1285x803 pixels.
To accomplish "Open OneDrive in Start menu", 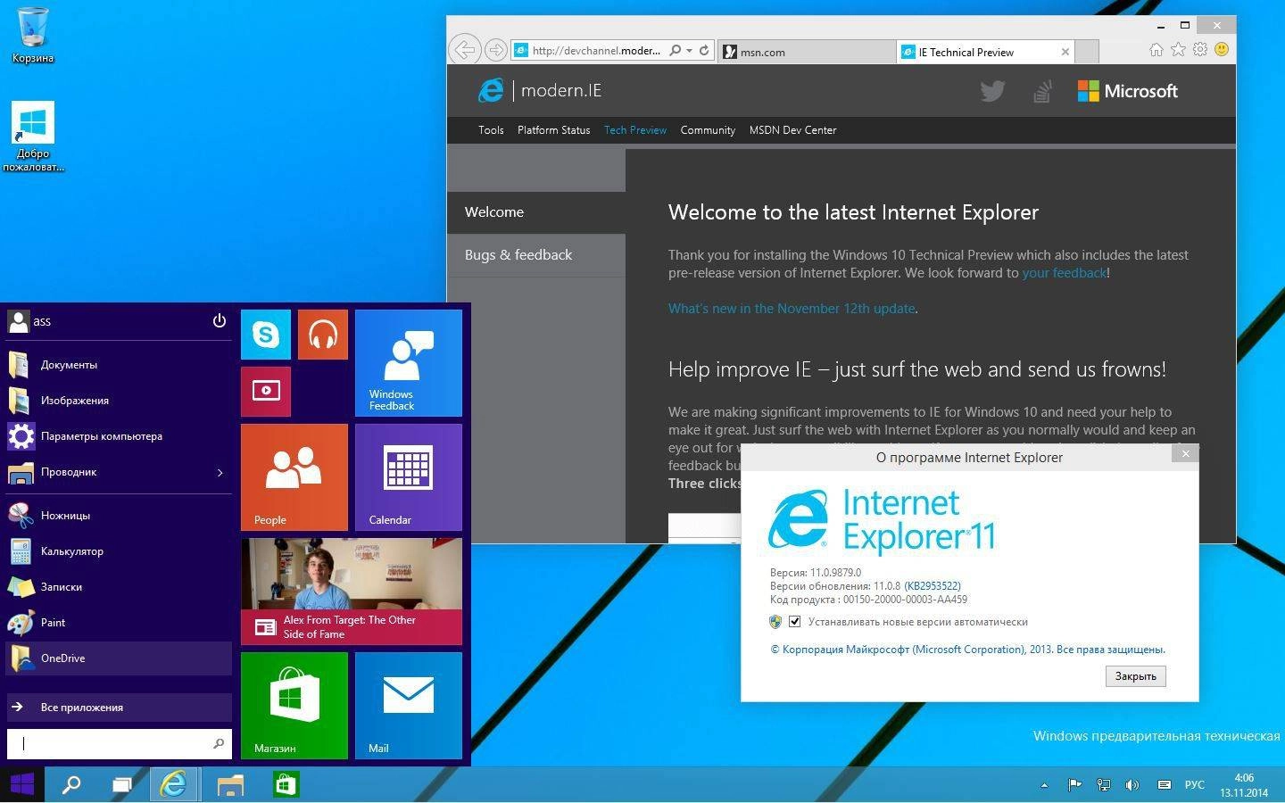I will pos(119,658).
